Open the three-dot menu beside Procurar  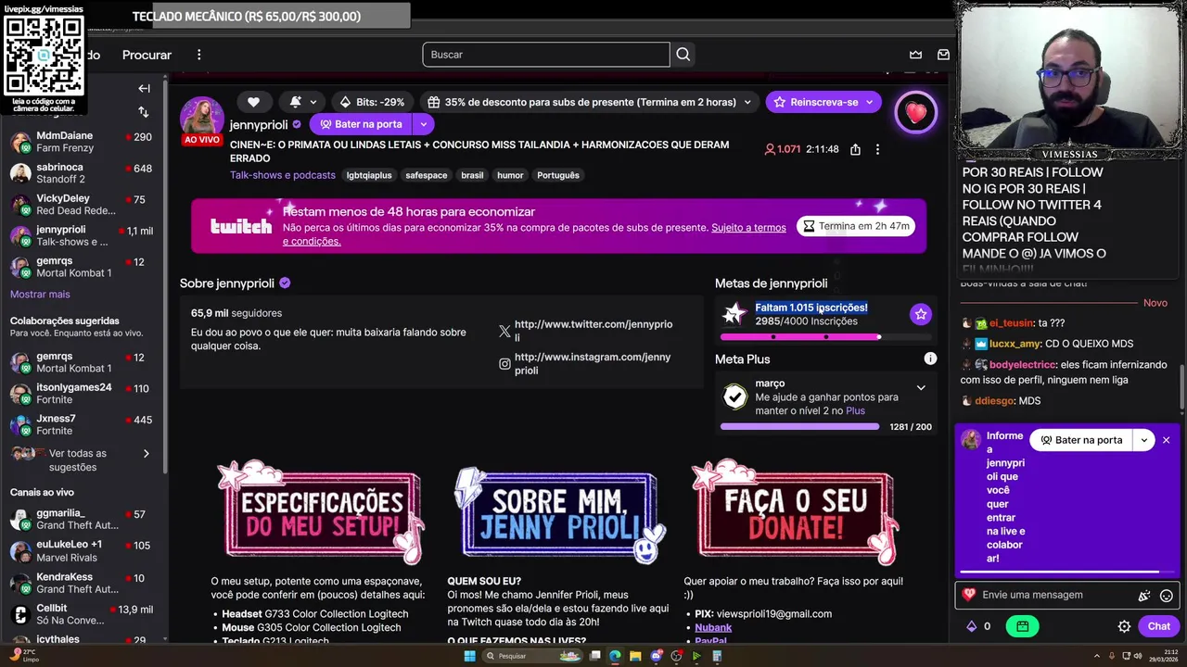click(x=198, y=55)
